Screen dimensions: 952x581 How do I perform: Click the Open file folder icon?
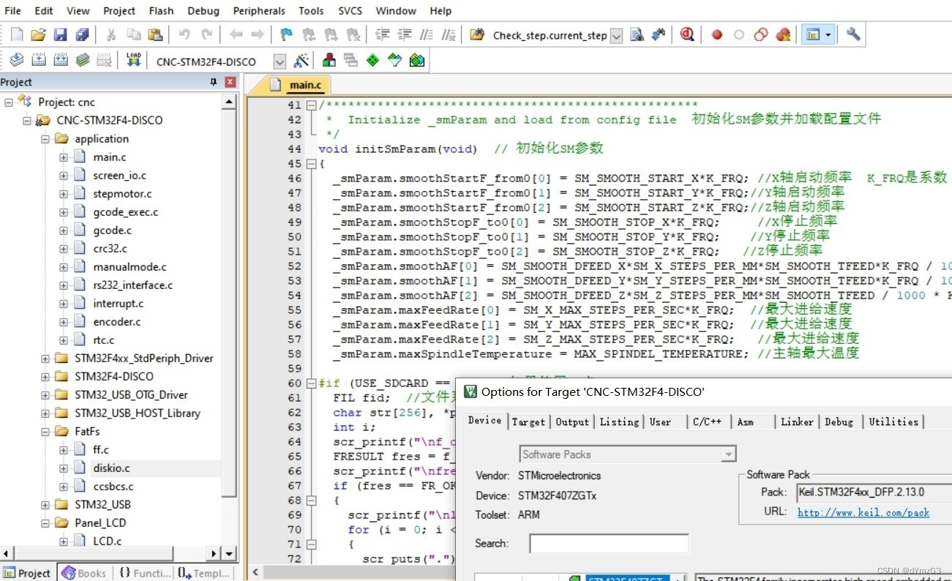[39, 34]
